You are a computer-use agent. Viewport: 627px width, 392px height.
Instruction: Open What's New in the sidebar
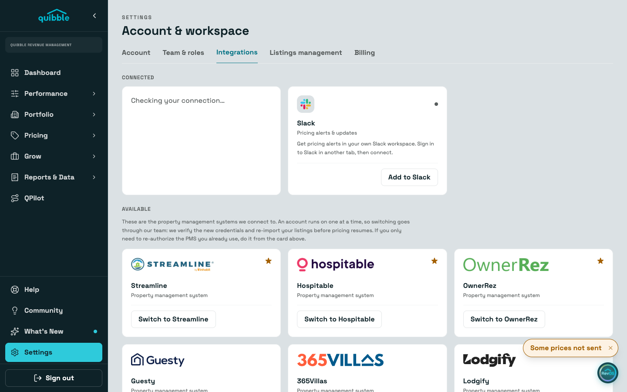pos(54,331)
